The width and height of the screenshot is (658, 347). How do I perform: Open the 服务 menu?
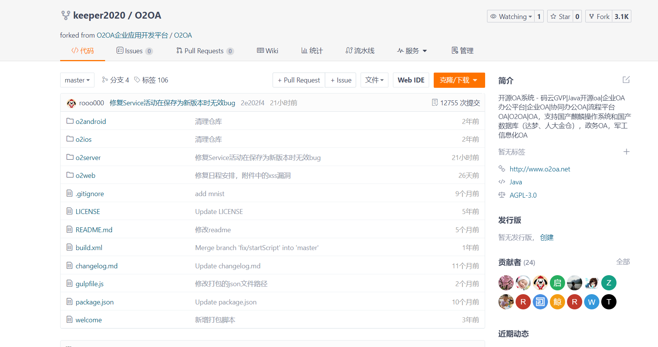[x=412, y=51]
